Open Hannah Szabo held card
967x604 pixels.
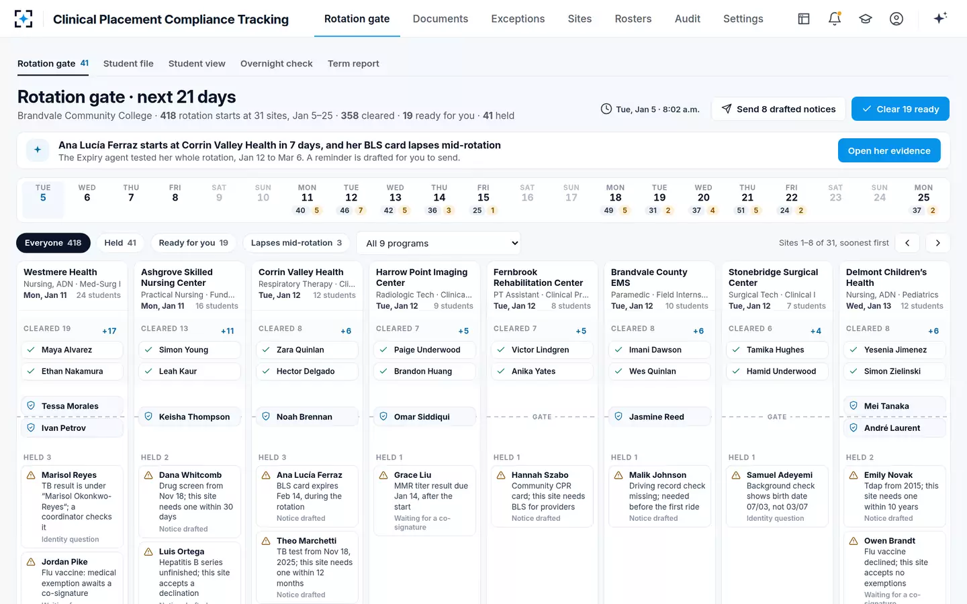542,496
